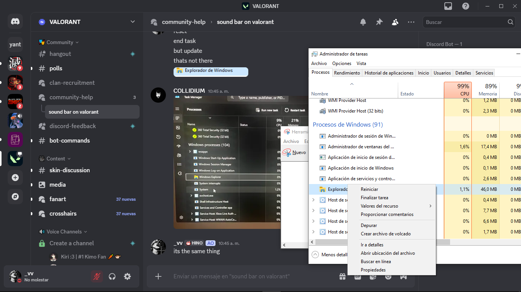
Task: Open the blue server with speaker badge
Action: point(15,121)
